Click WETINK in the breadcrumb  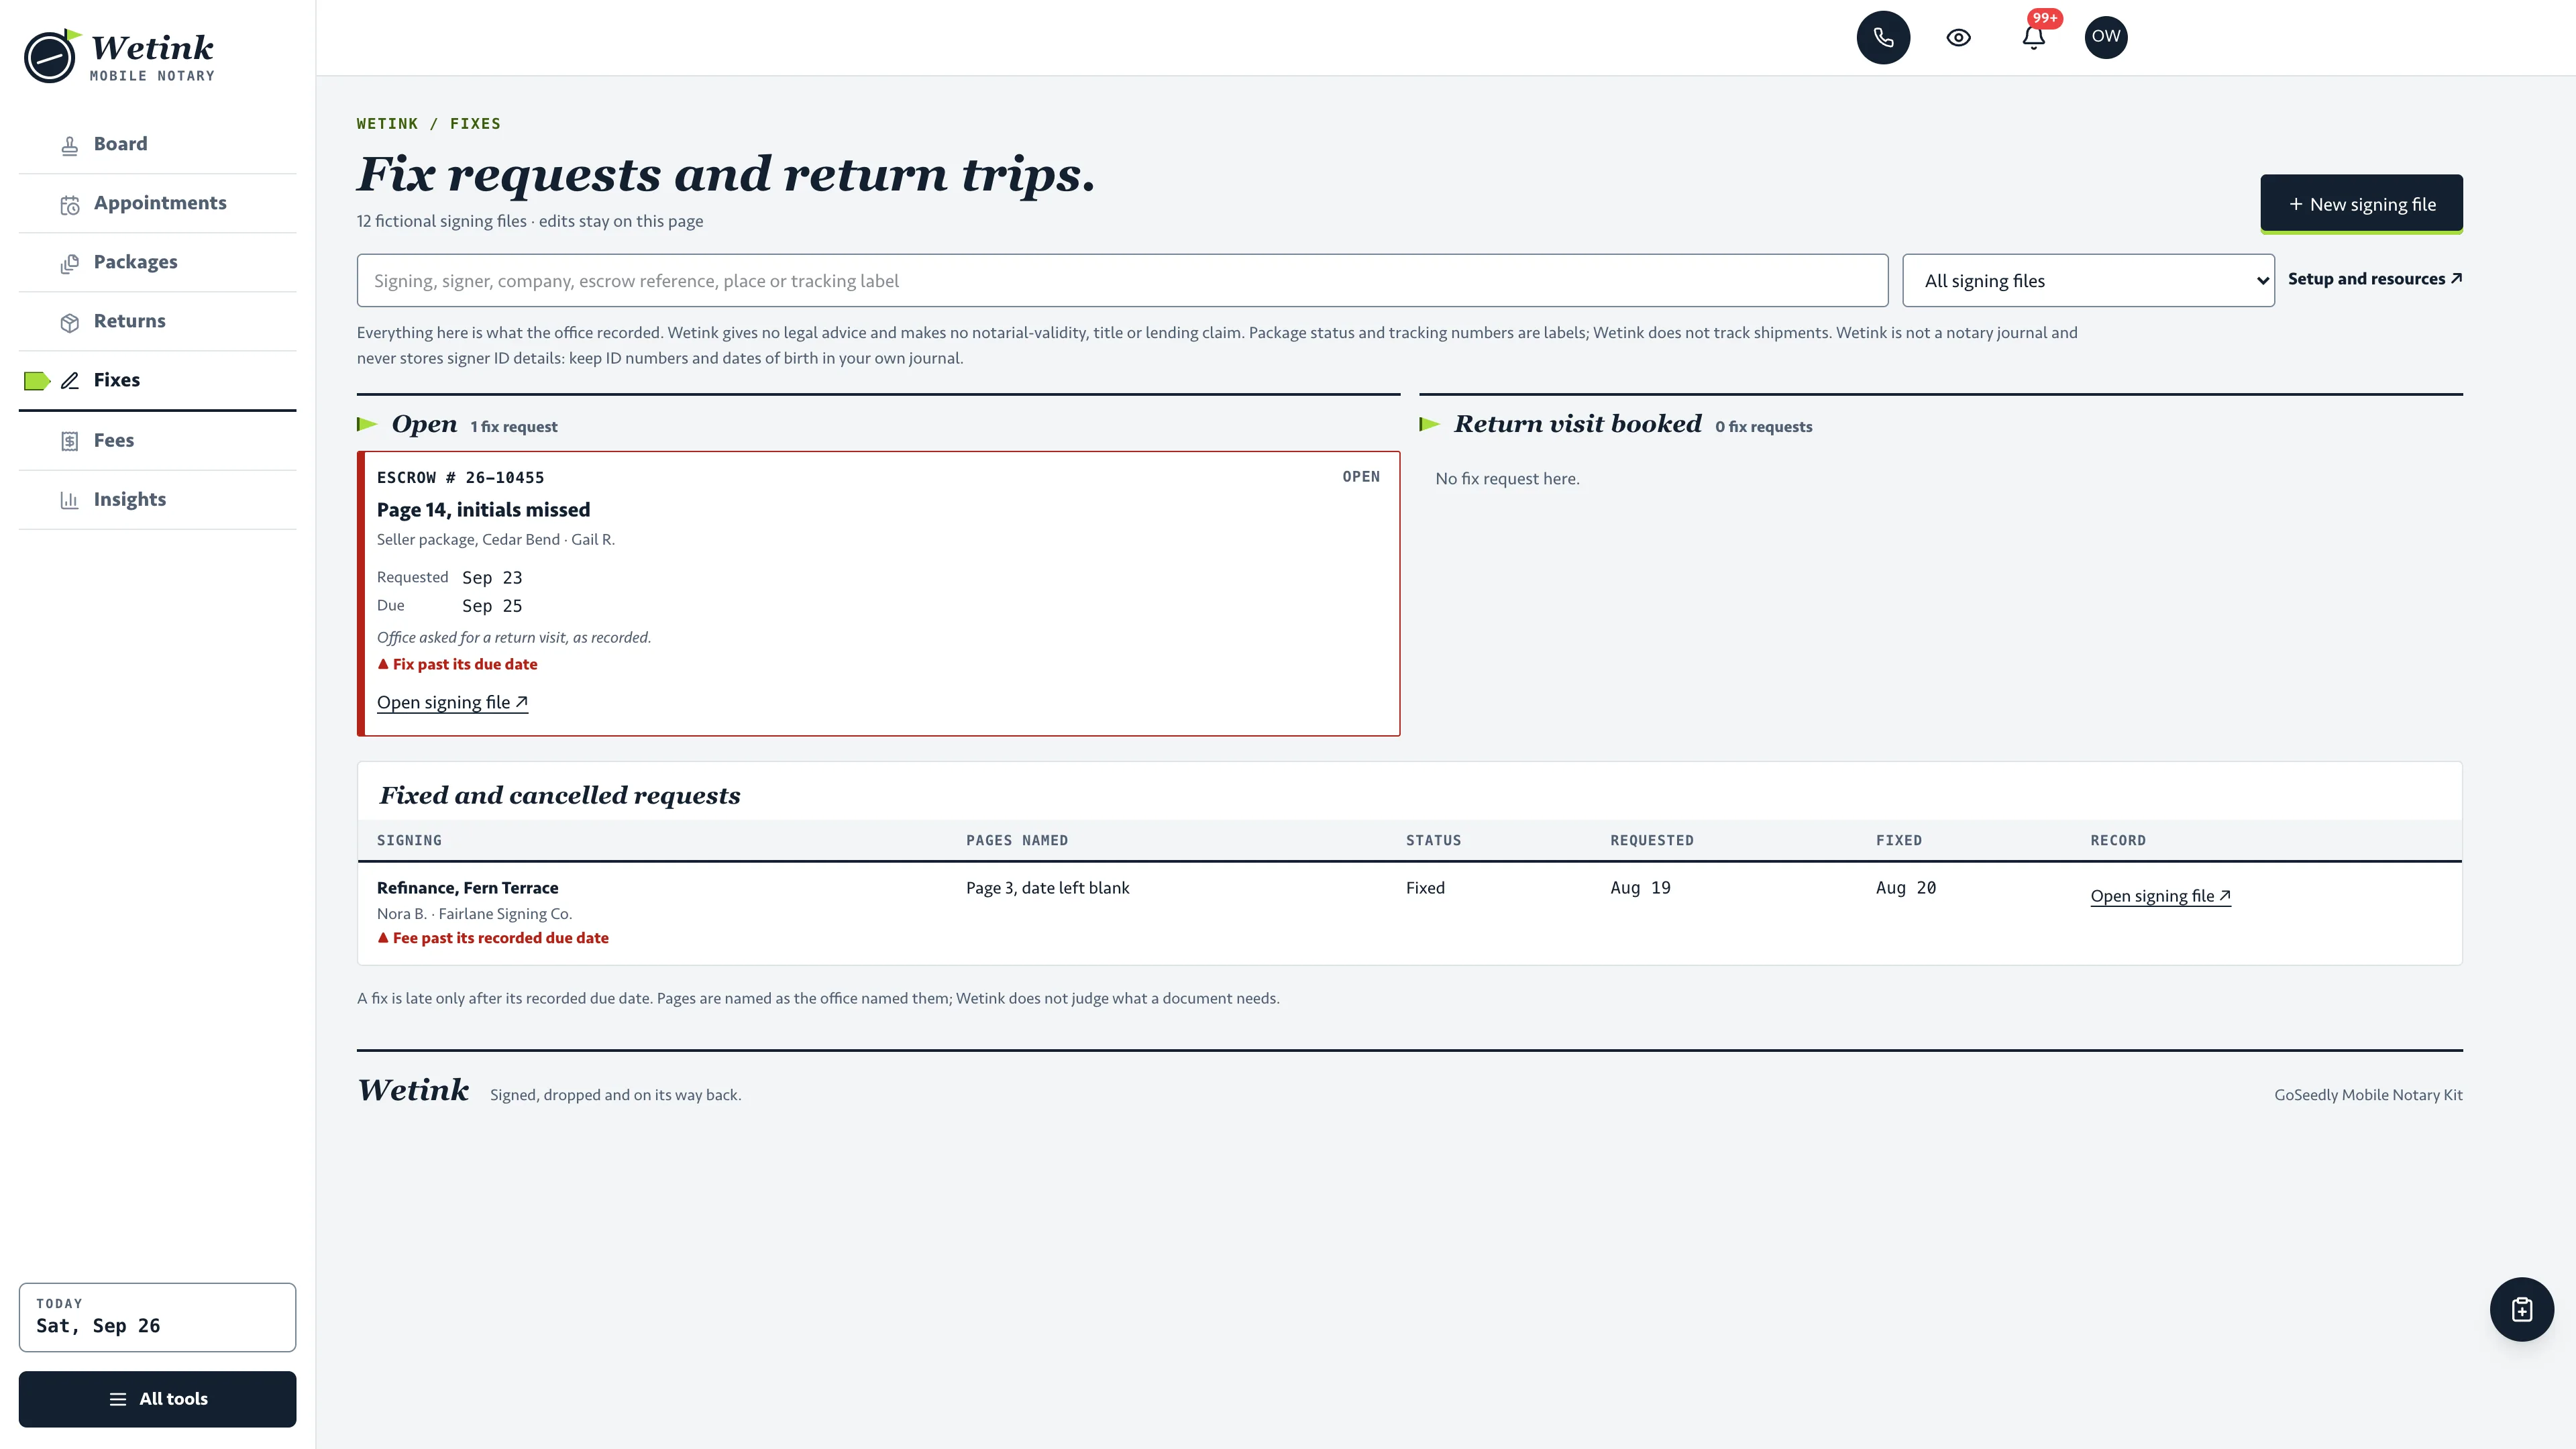click(387, 124)
